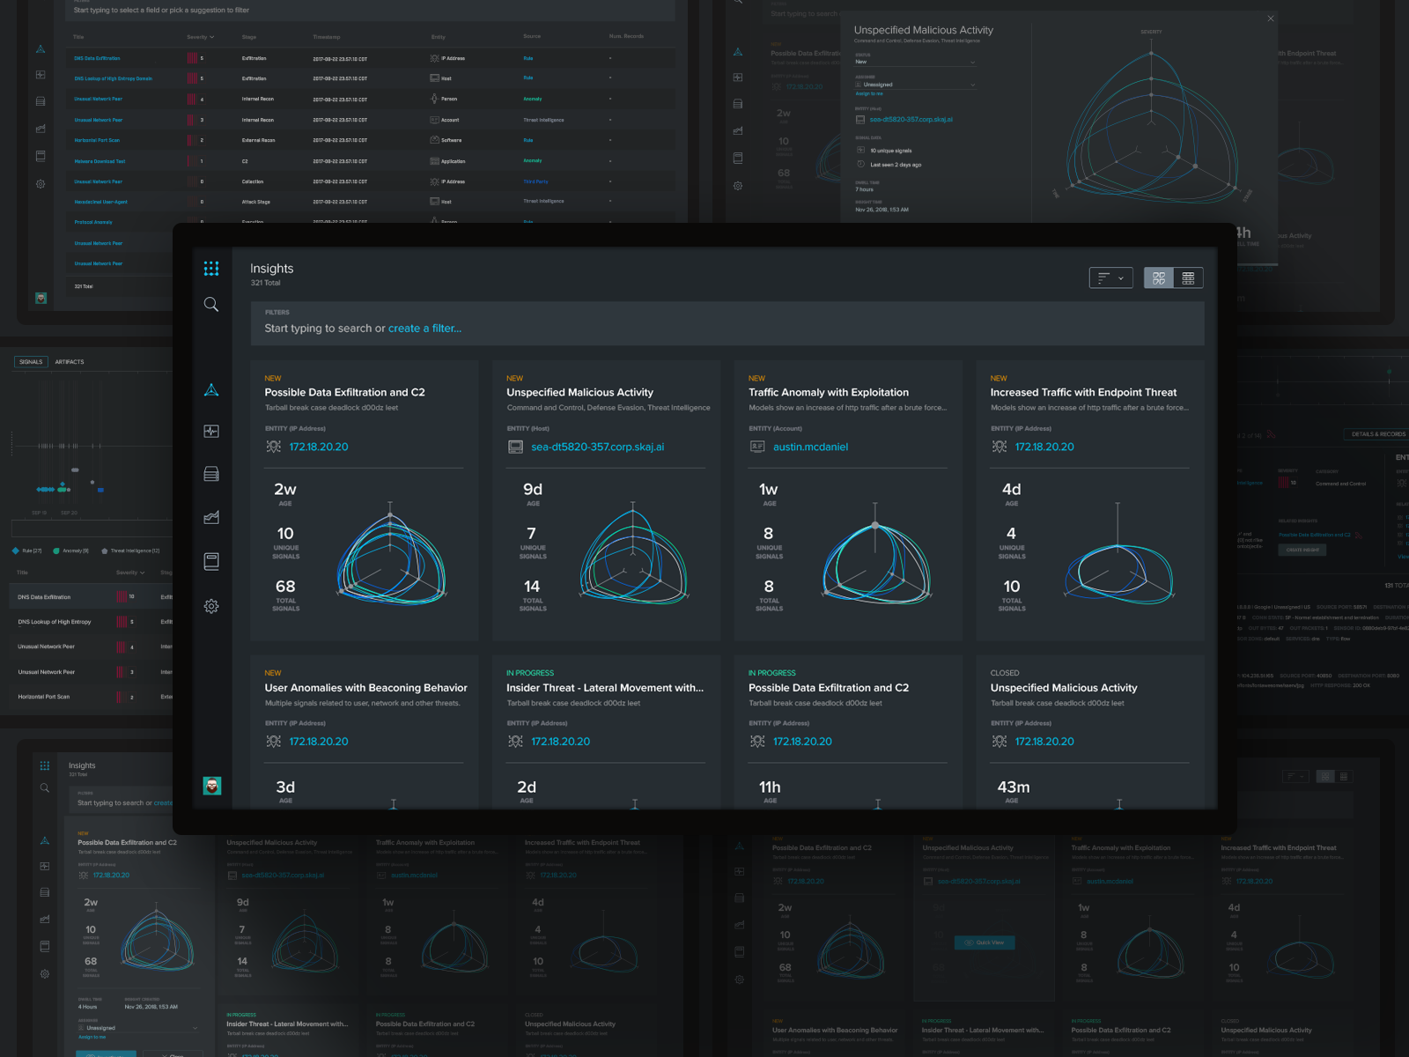
Task: Open the Traffic Anomaly with Exploitation card
Action: pos(828,393)
